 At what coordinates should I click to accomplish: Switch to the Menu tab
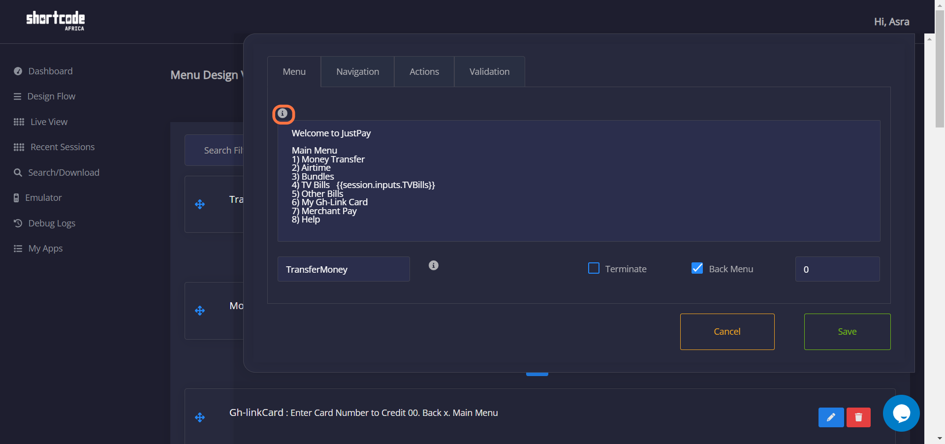[x=294, y=72]
